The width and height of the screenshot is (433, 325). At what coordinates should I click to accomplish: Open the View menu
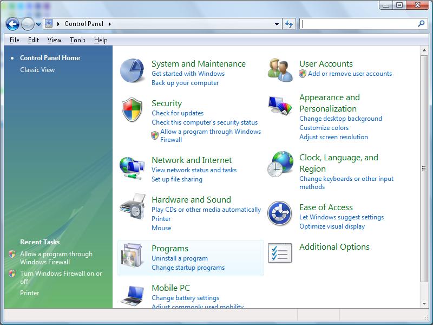54,40
